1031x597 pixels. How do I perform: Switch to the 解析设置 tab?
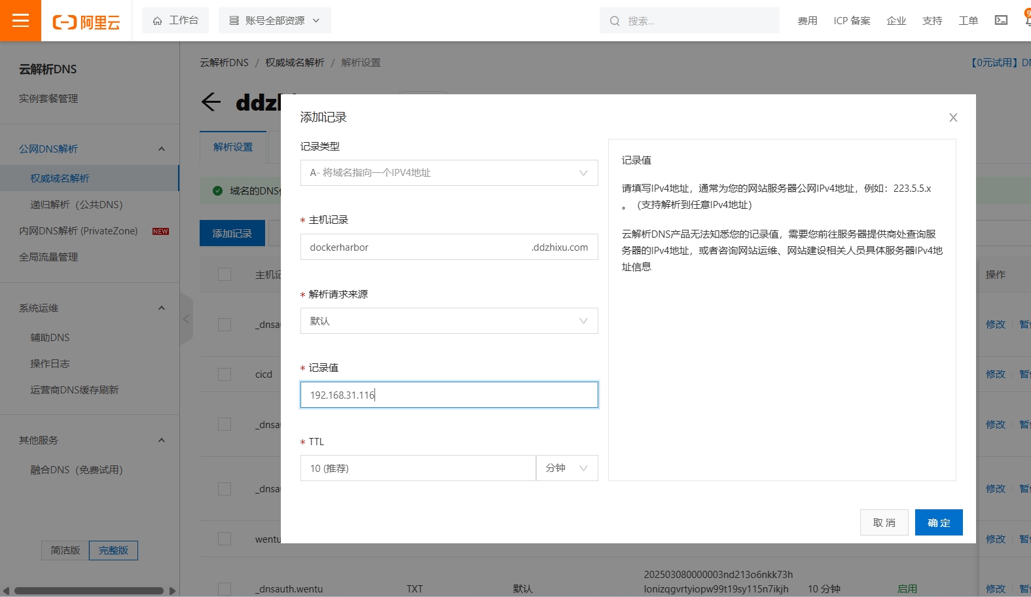233,147
